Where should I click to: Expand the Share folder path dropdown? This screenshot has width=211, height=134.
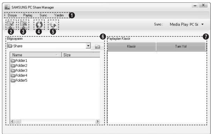pos(88,46)
